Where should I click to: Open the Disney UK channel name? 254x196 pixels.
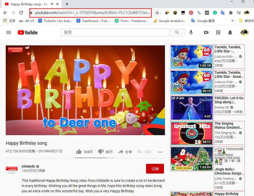click(222, 107)
